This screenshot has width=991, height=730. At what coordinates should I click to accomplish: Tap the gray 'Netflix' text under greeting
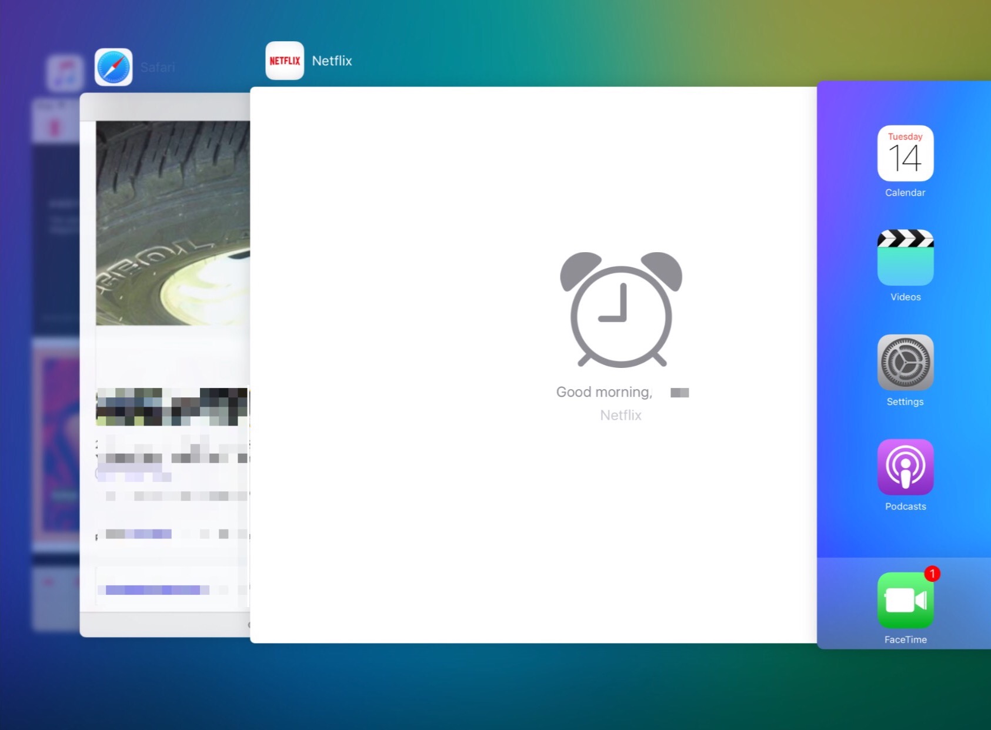pos(620,415)
